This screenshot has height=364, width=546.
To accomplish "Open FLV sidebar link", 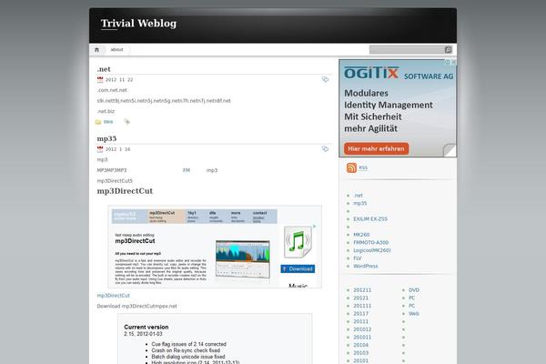I will tap(358, 258).
